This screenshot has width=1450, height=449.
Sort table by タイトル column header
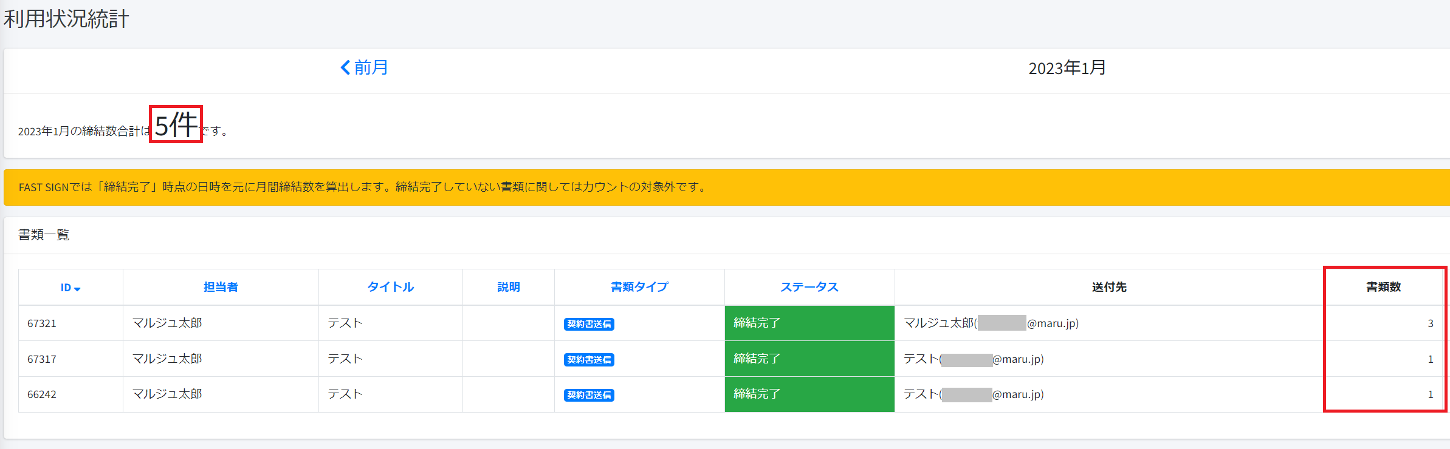pyautogui.click(x=390, y=287)
